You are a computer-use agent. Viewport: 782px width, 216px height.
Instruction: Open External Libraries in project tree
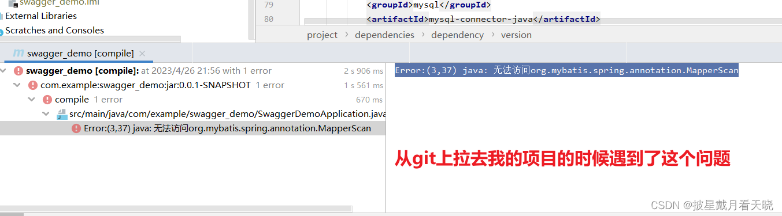[41, 16]
